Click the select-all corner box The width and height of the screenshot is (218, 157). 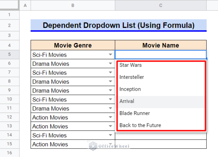pos(9,5)
